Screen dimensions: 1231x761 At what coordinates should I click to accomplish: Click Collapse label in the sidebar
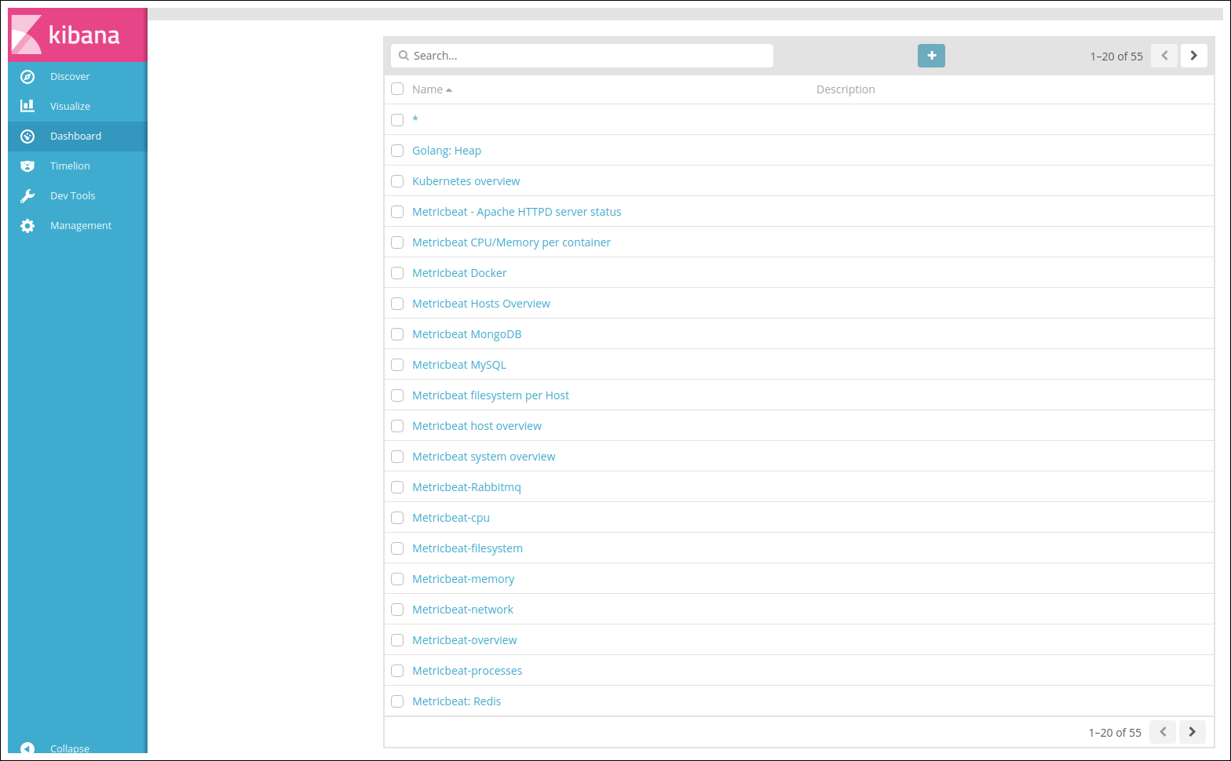coord(70,748)
